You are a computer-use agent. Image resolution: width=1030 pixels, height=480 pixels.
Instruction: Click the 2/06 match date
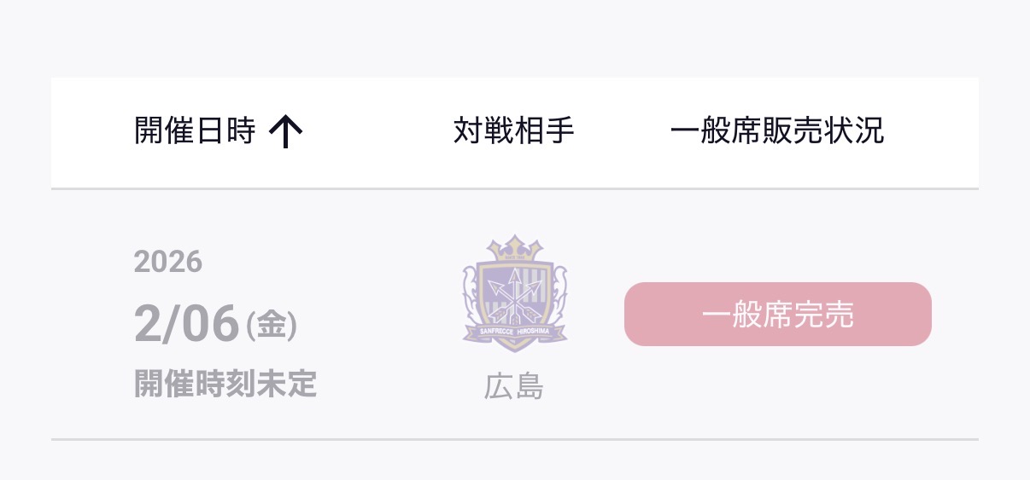186,324
